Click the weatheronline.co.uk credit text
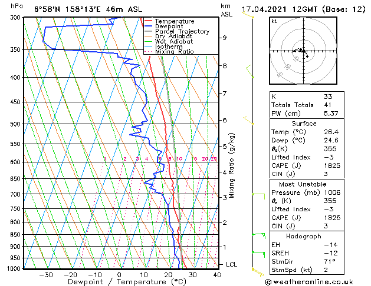Image resolution: width=371 pixels, height=286 pixels. (x=309, y=282)
